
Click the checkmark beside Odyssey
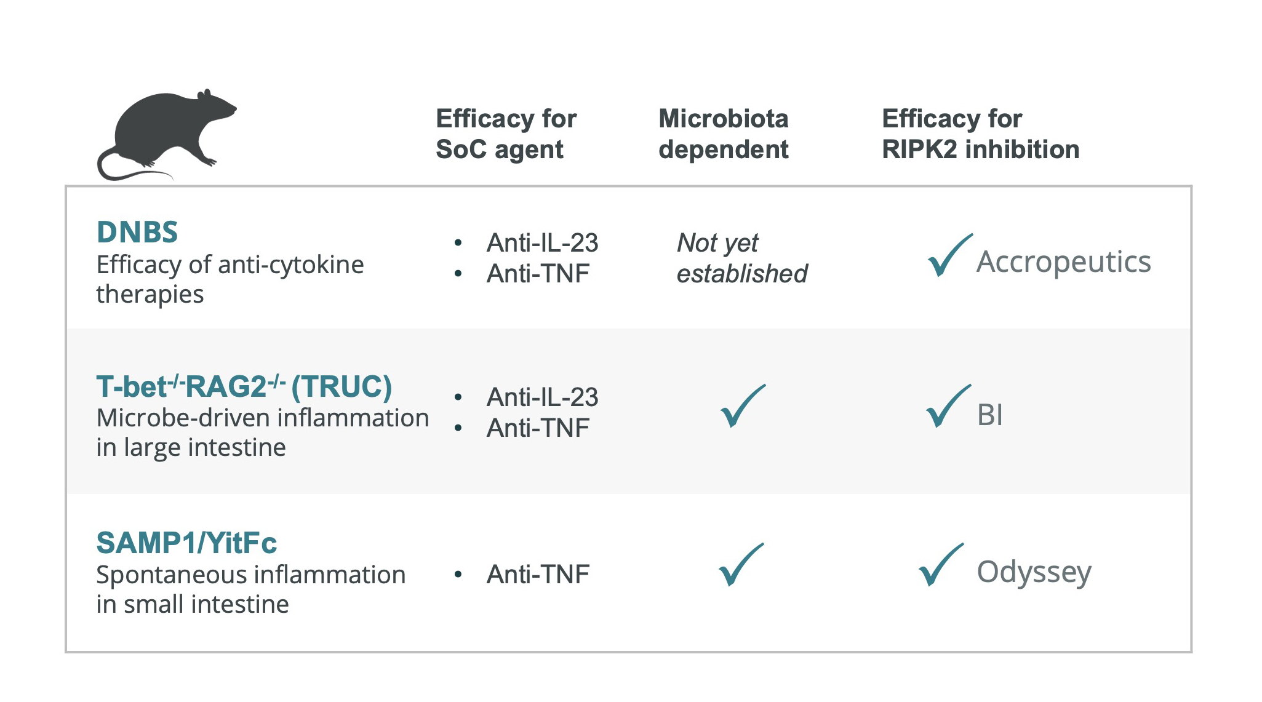coord(940,565)
